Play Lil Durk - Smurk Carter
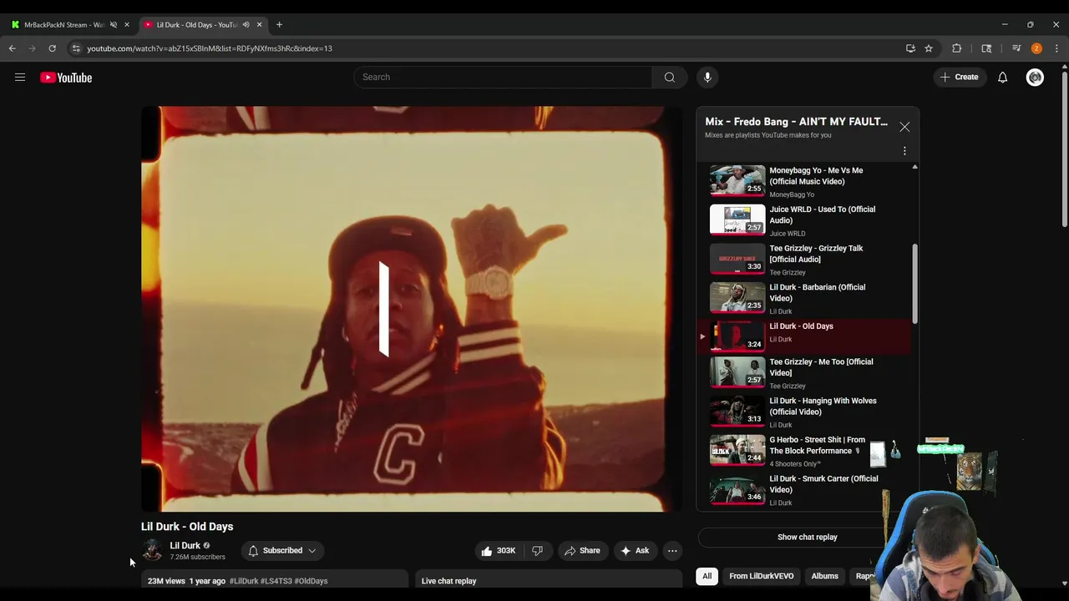The image size is (1069, 601). pyautogui.click(x=803, y=491)
